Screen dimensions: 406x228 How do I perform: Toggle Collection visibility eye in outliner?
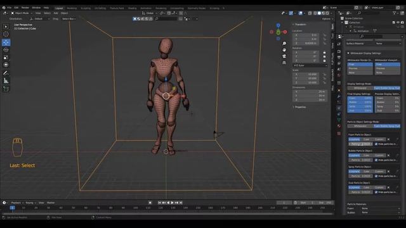(x=398, y=23)
